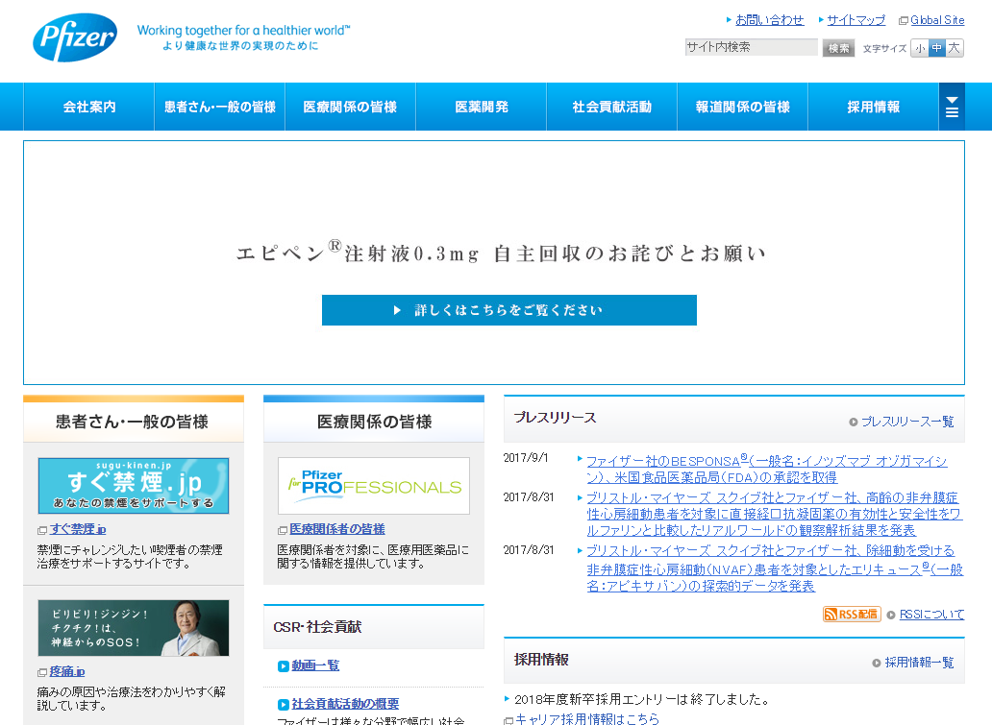Open the 動画一覧 link
The height and width of the screenshot is (725, 992).
coord(315,665)
